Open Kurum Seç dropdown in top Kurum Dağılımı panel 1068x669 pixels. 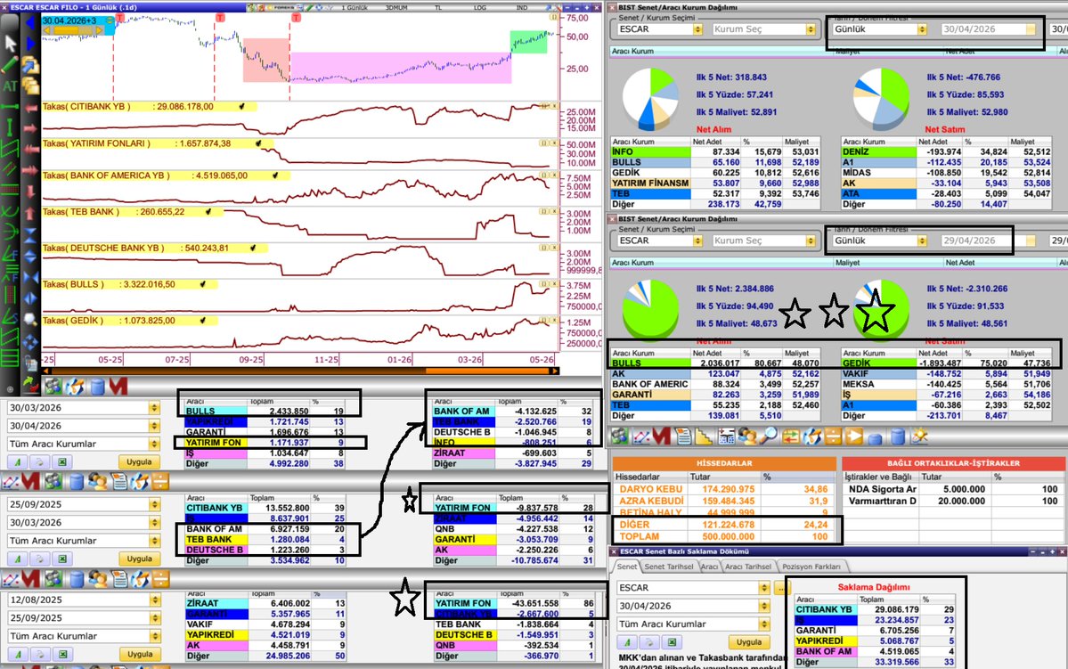point(810,29)
